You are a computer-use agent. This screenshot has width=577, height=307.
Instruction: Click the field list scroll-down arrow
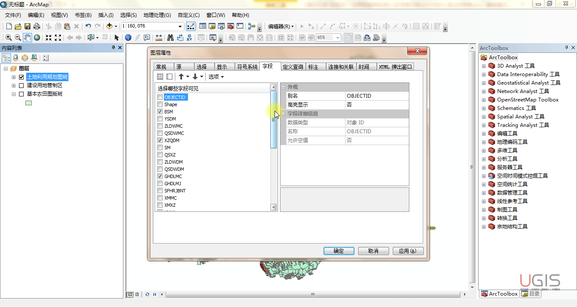[x=274, y=207]
